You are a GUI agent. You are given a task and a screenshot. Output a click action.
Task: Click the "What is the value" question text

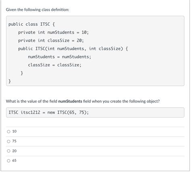click(x=83, y=101)
